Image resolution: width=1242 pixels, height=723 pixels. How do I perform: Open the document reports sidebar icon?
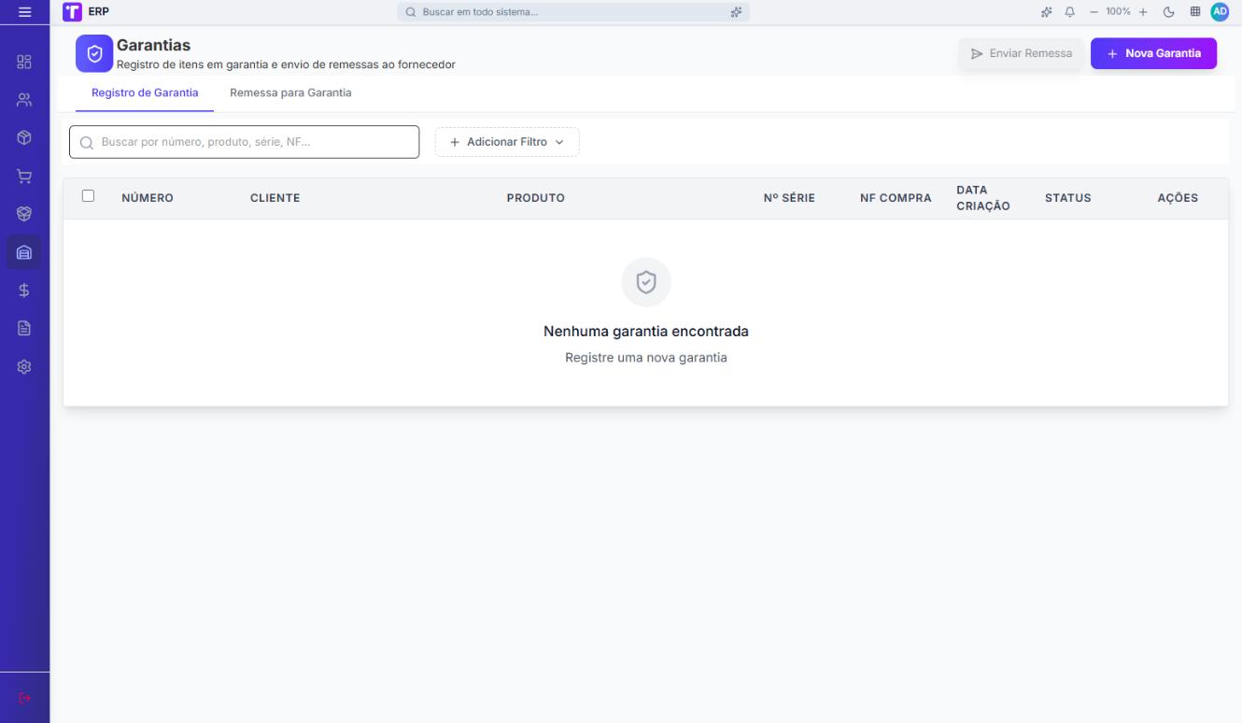[24, 329]
